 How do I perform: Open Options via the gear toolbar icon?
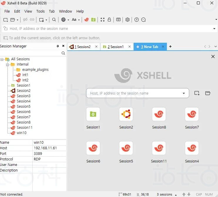[x=127, y=20]
